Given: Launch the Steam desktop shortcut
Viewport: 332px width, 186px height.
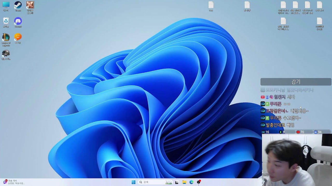Looking at the screenshot, I should [18, 6].
